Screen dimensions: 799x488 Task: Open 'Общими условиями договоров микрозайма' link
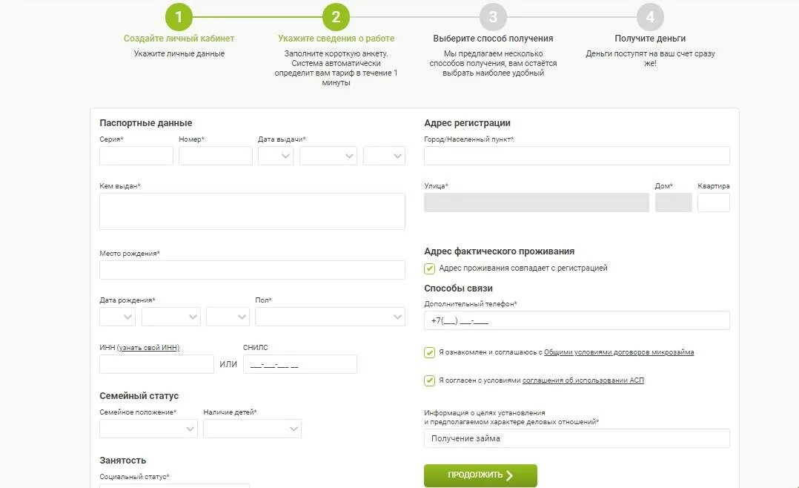pos(619,353)
